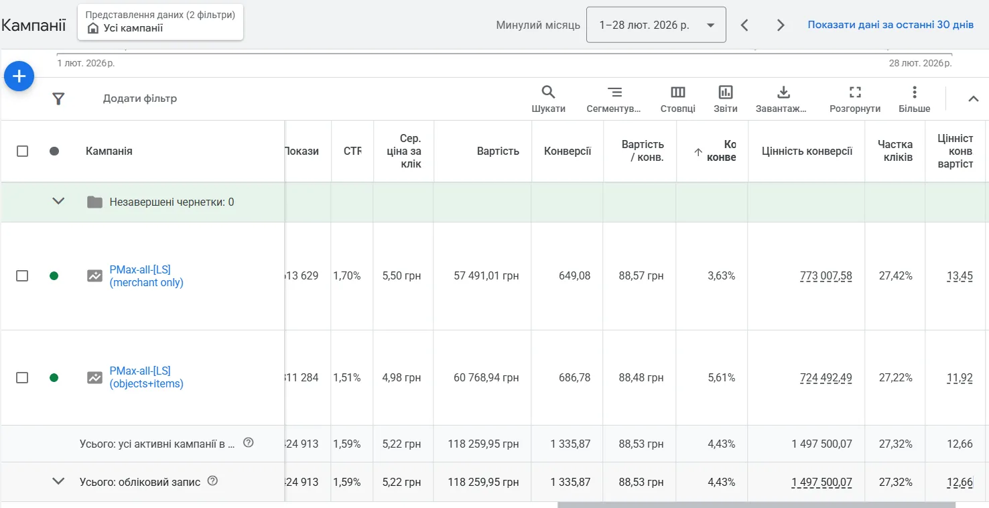Expand the Усього: обліковий запис row chevron
The height and width of the screenshot is (508, 989).
coord(58,481)
